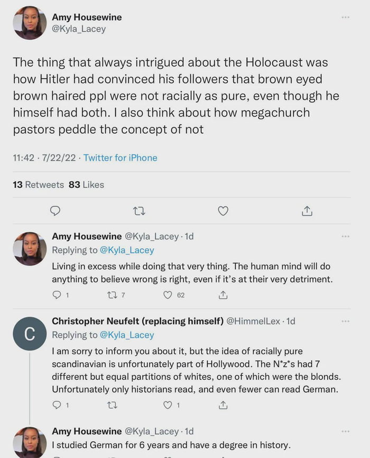
Task: Share the 'Living in excess' reply
Action: click(x=223, y=295)
